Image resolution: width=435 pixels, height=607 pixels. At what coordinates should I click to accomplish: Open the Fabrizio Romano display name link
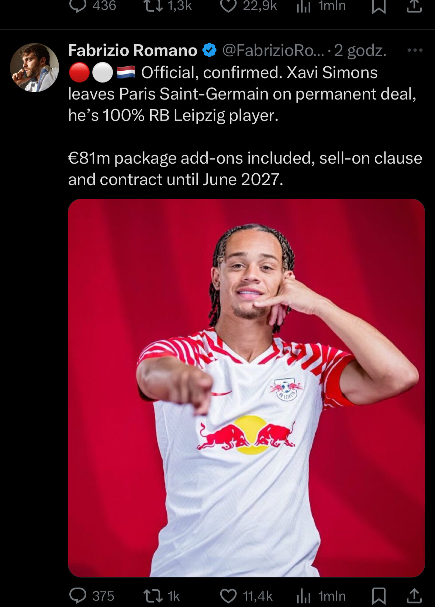click(x=132, y=50)
